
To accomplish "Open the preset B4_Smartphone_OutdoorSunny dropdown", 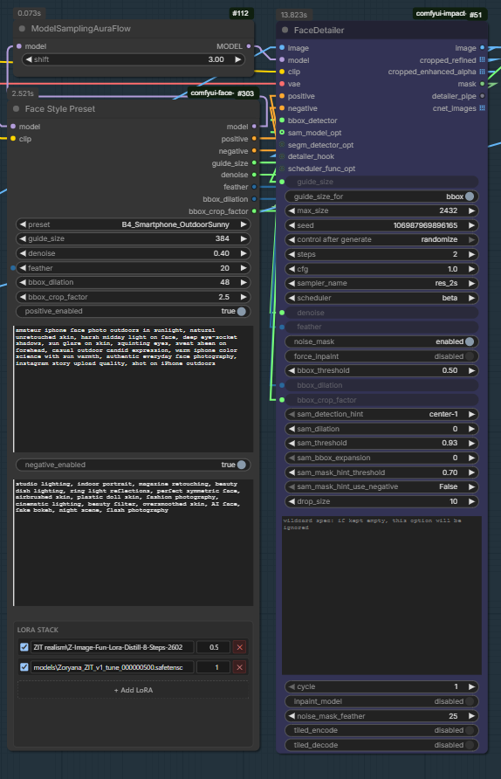I will pyautogui.click(x=133, y=224).
